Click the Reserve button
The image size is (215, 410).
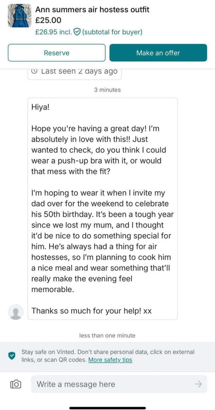coord(56,53)
